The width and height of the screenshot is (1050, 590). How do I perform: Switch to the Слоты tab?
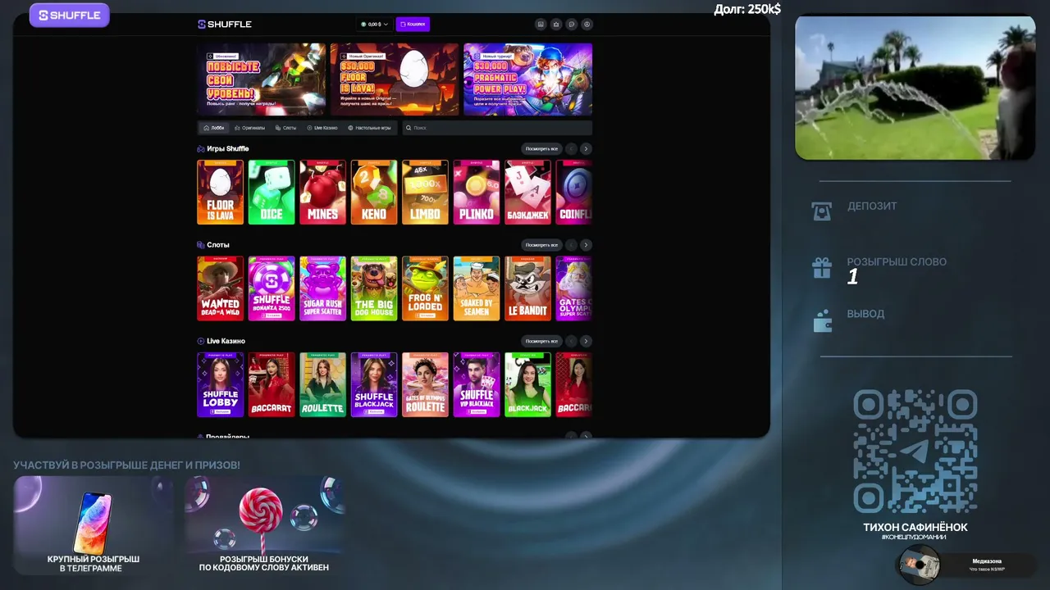point(285,128)
